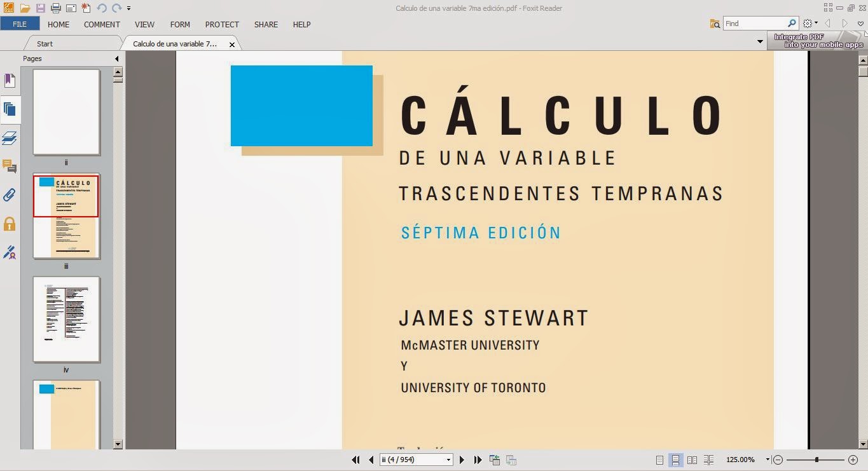Open the Customize Quick Access Toolbar dropdown
The height and width of the screenshot is (471, 868).
pos(128,8)
